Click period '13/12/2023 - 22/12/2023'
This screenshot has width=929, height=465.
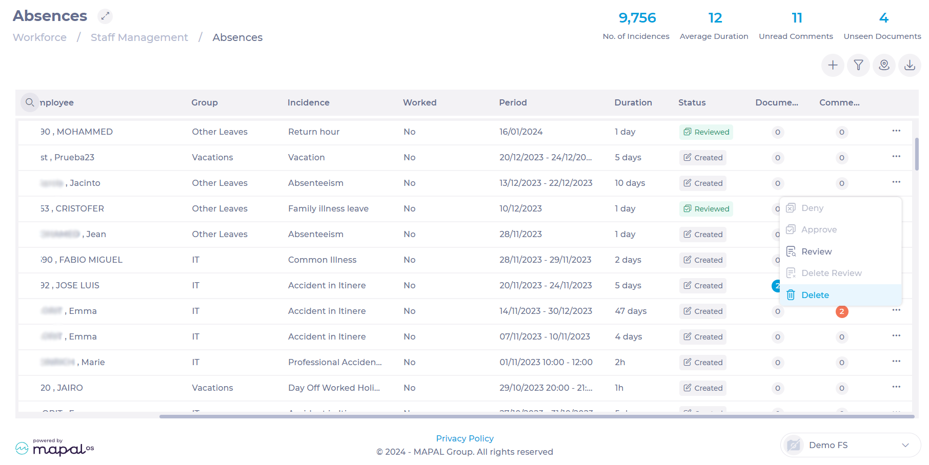[x=546, y=183]
